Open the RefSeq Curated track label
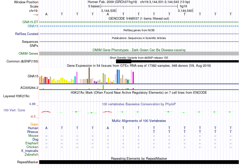This screenshot has width=239, height=168. [27, 34]
